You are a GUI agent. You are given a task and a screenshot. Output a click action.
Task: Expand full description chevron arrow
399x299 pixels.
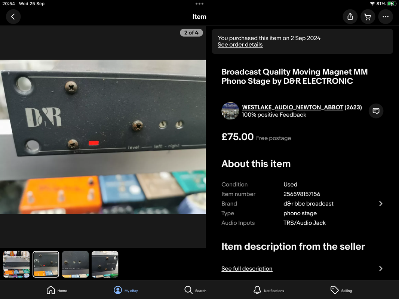[381, 269]
